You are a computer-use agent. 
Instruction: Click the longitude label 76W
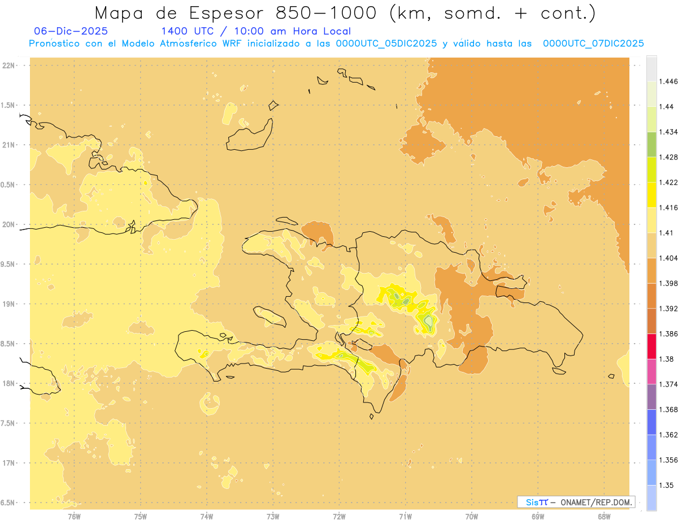pyautogui.click(x=74, y=516)
